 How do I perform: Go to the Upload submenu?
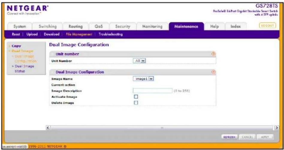(32, 34)
